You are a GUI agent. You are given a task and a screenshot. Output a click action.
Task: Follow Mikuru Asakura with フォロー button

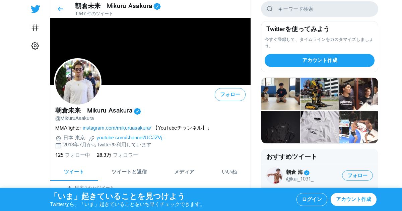(230, 94)
